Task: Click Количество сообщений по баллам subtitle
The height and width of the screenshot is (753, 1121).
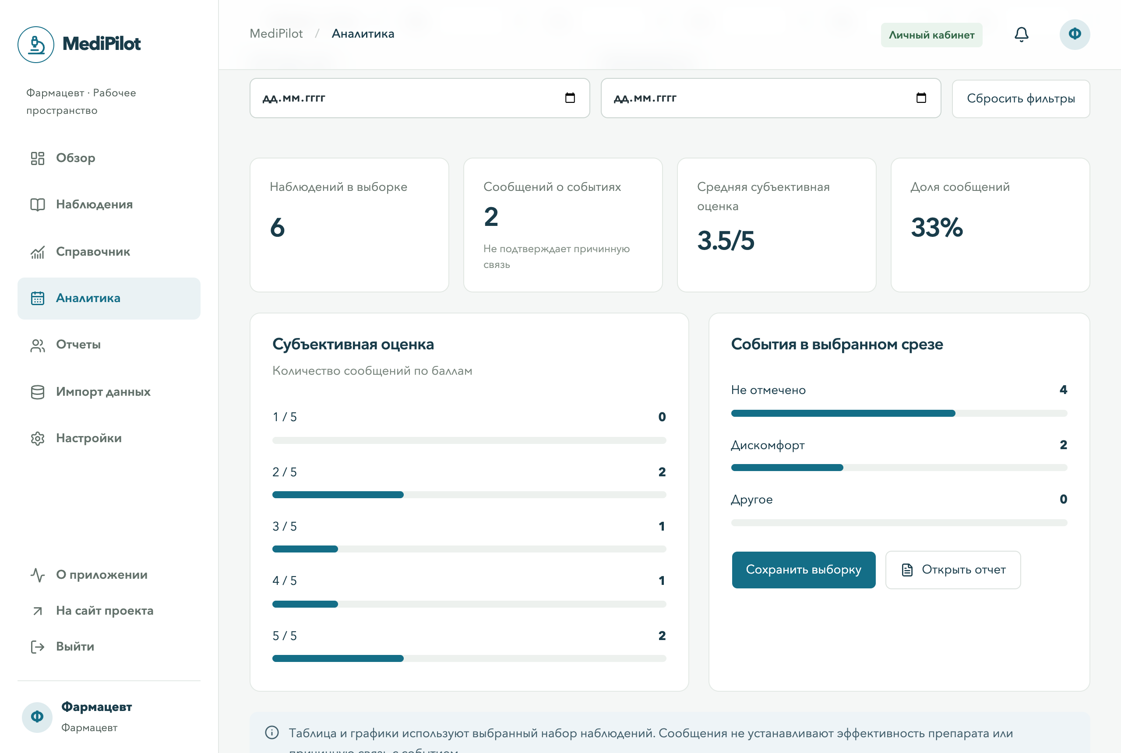Action: 372,371
